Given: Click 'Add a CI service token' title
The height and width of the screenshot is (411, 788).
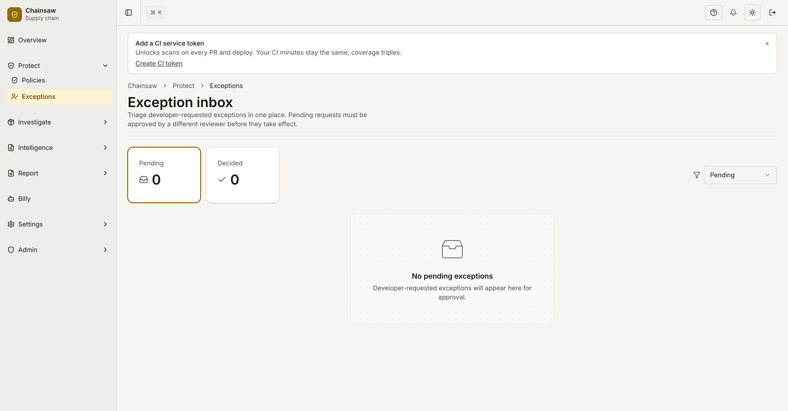Looking at the screenshot, I should [x=170, y=43].
